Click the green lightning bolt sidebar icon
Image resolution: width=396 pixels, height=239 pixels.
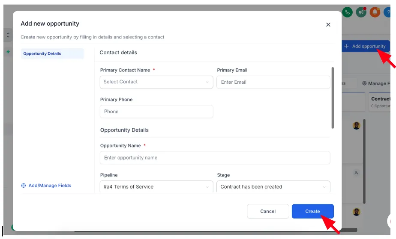click(8, 52)
